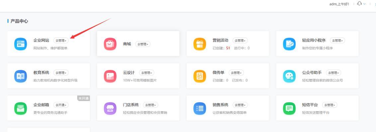
Task: Open the 轻应用小程序 phone icon
Action: click(289, 44)
